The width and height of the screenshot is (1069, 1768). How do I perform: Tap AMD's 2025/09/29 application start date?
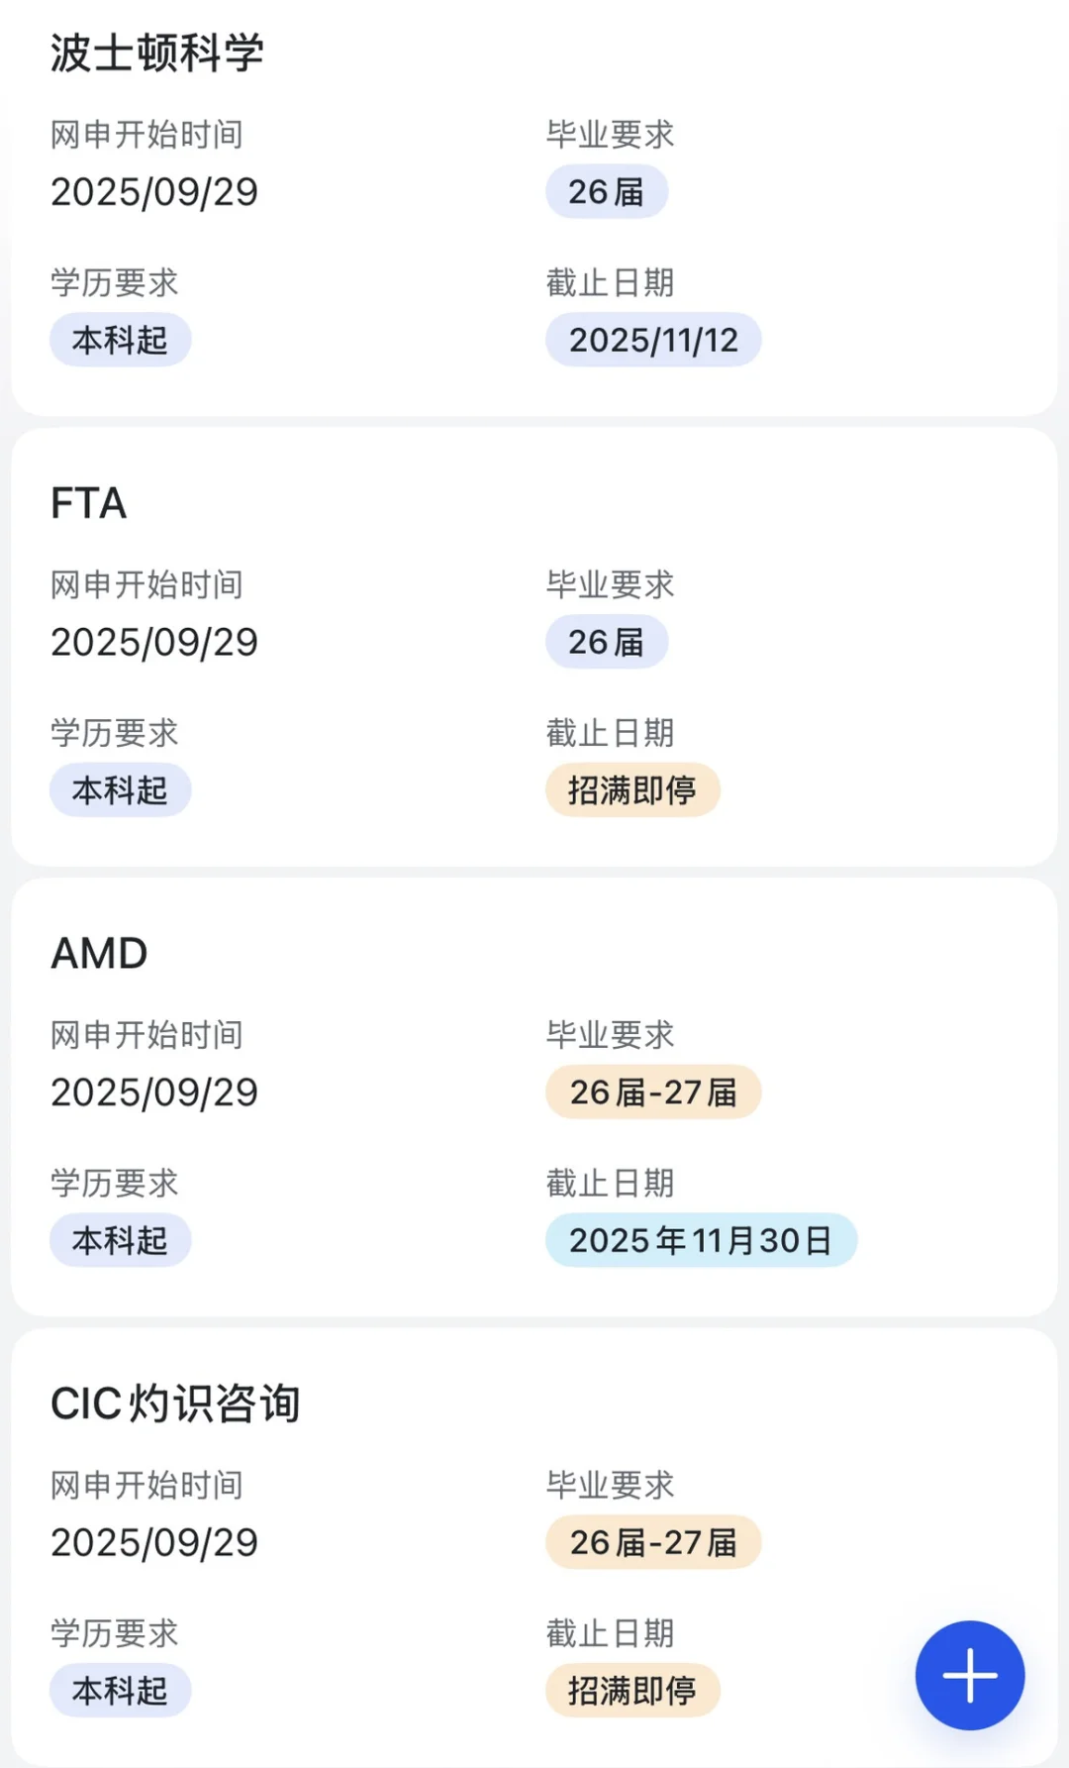154,1092
